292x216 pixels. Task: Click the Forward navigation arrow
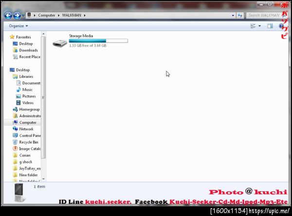click(x=17, y=15)
